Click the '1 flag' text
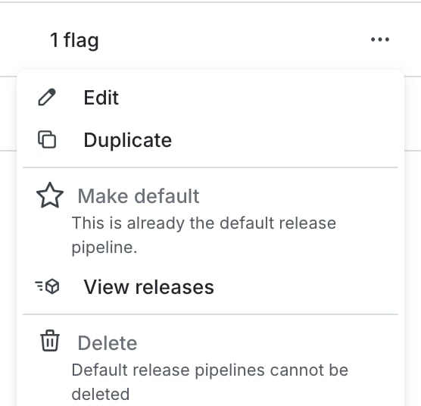Screen dimensions: 421x406 click(74, 40)
